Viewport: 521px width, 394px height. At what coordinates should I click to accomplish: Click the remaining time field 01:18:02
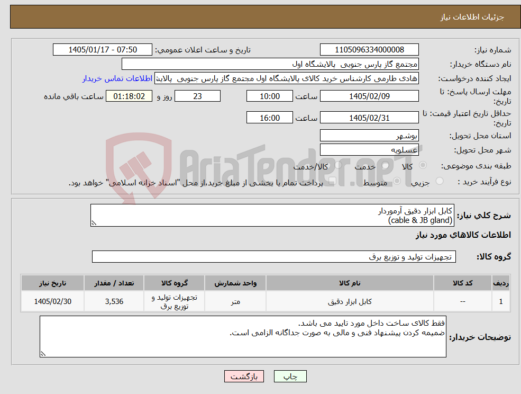129,96
